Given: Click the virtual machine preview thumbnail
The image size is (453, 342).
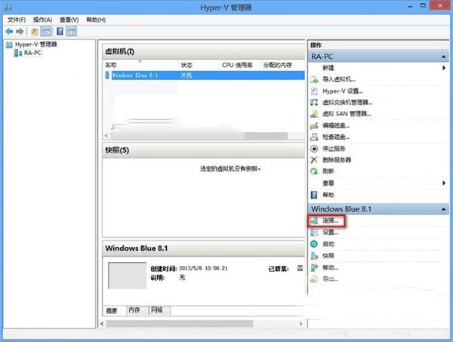Looking at the screenshot, I should point(127,276).
